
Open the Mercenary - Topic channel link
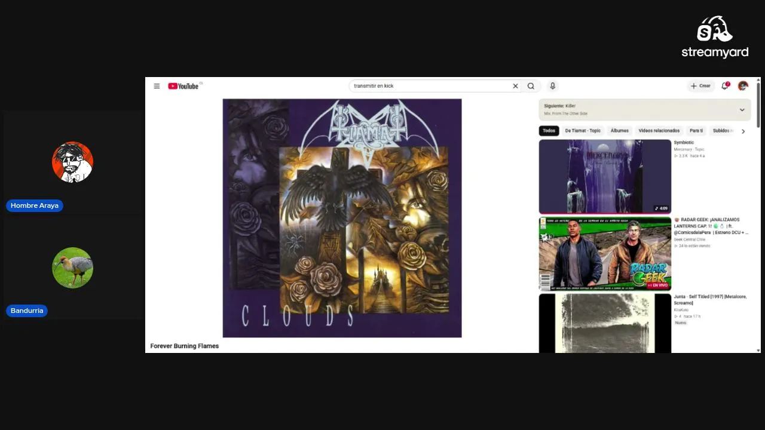[x=689, y=149]
